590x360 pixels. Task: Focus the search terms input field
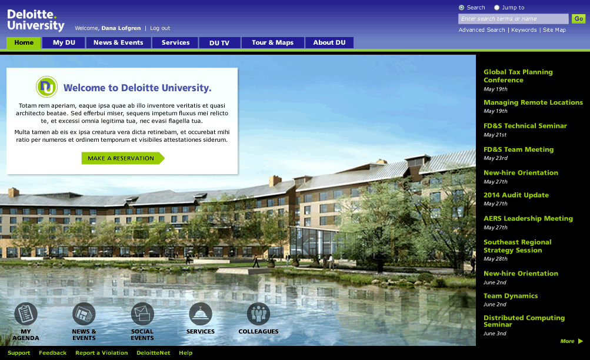[514, 19]
